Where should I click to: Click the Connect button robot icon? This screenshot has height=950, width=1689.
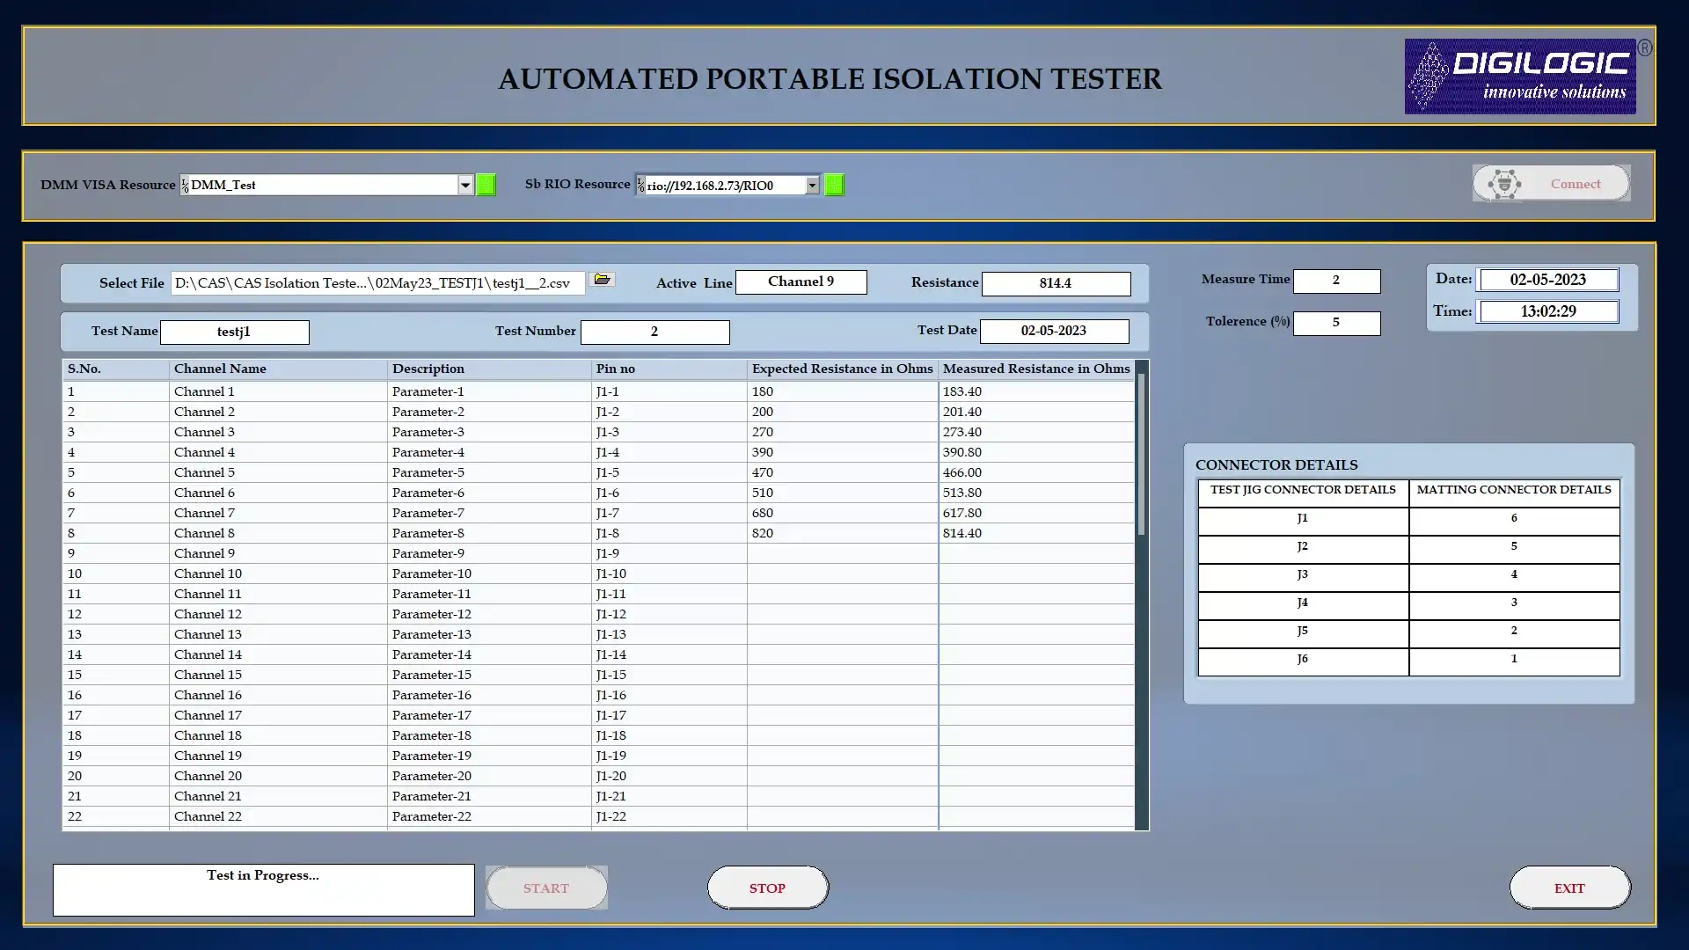1504,184
